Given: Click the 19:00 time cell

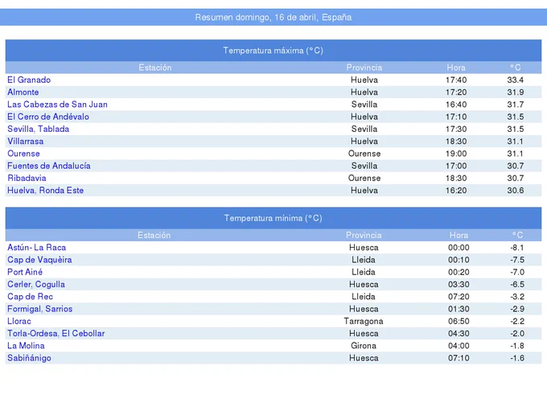Looking at the screenshot, I should point(456,154).
